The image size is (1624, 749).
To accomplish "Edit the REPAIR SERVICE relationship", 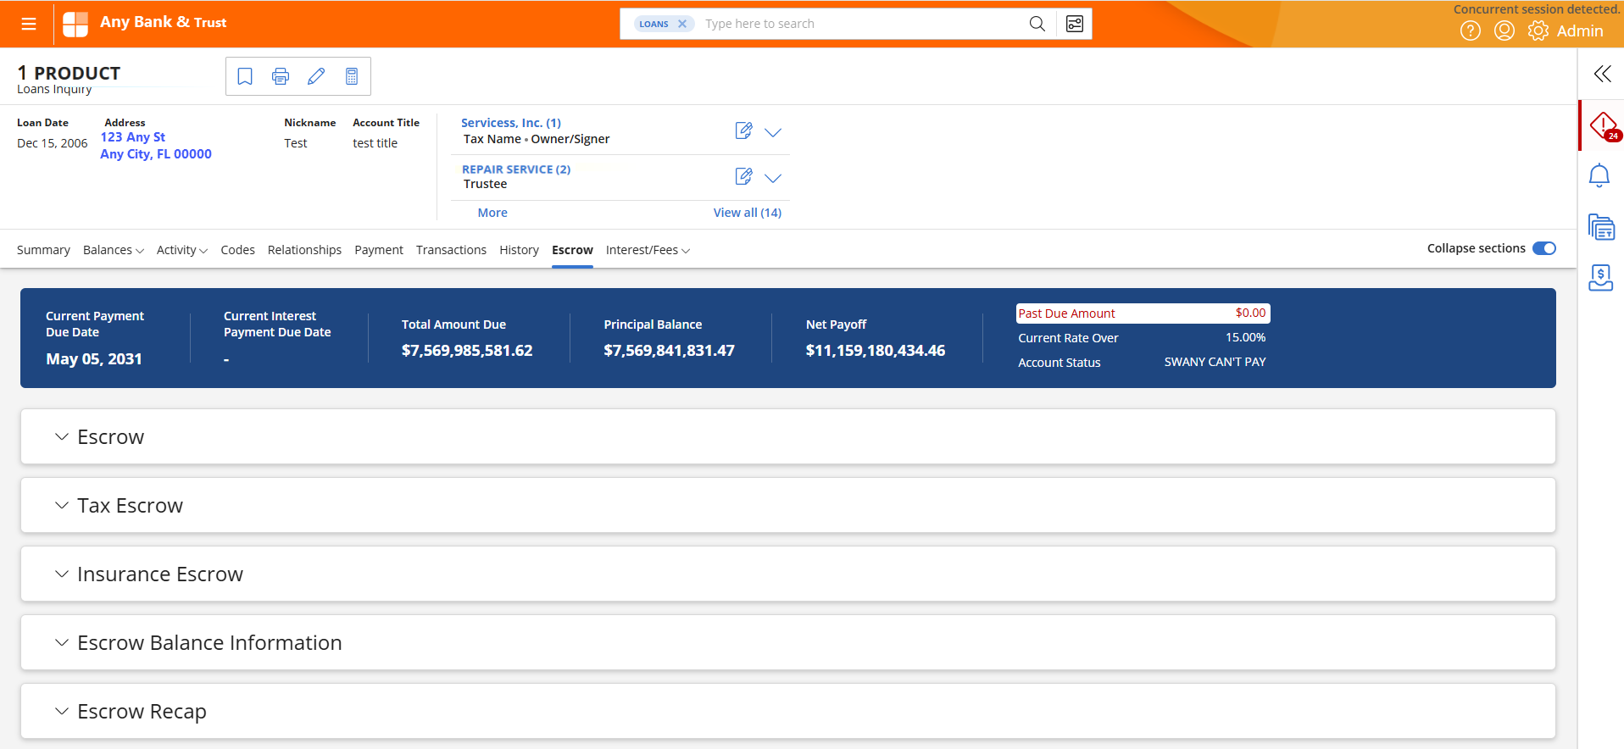I will [743, 176].
